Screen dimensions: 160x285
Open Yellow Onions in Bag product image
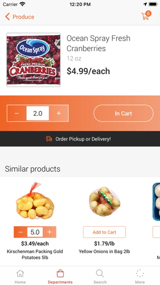tap(104, 201)
